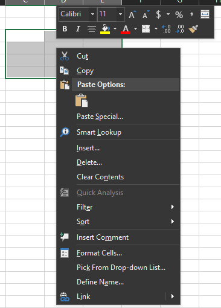Image resolution: width=221 pixels, height=308 pixels.
Task: Expand the Filter submenu arrow
Action: click(x=173, y=207)
